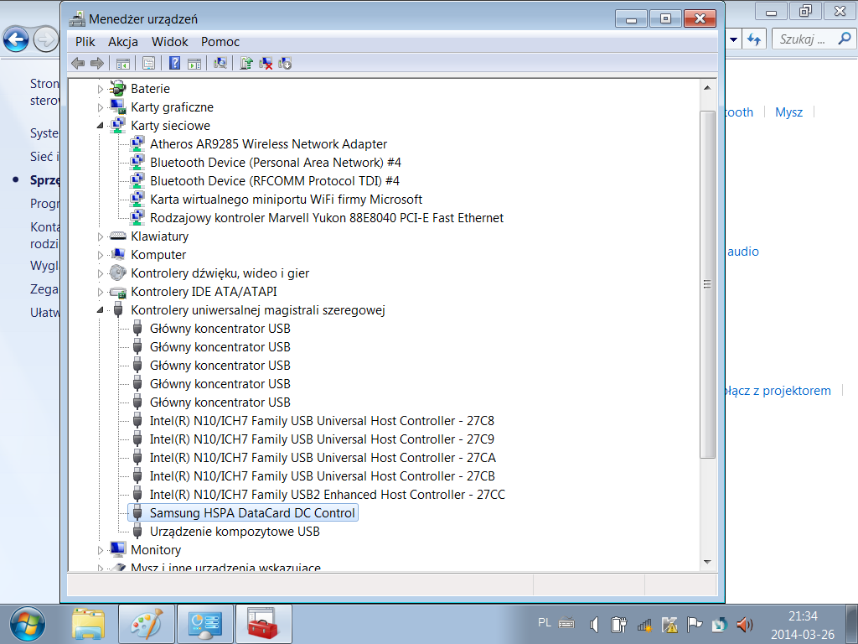Click the Klawiatury keyboard icon
Viewport: 858px width, 644px height.
[117, 236]
